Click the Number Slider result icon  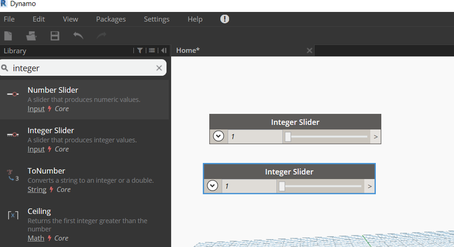[x=12, y=94]
